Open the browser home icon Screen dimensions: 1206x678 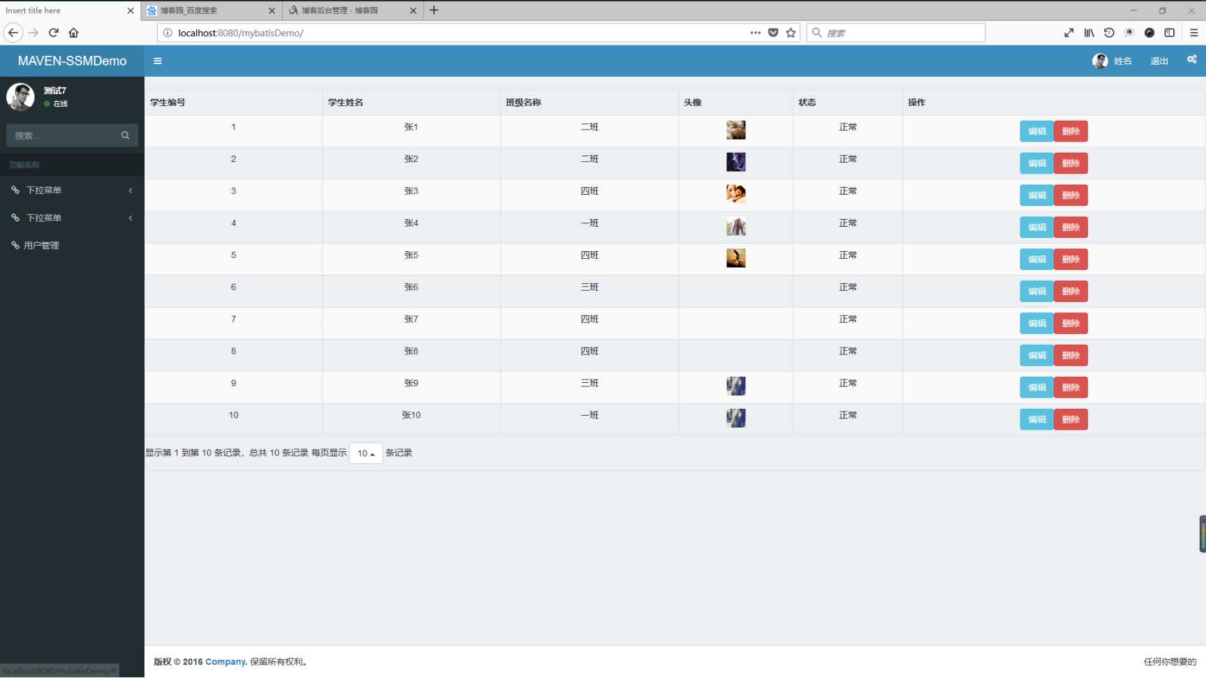point(73,33)
